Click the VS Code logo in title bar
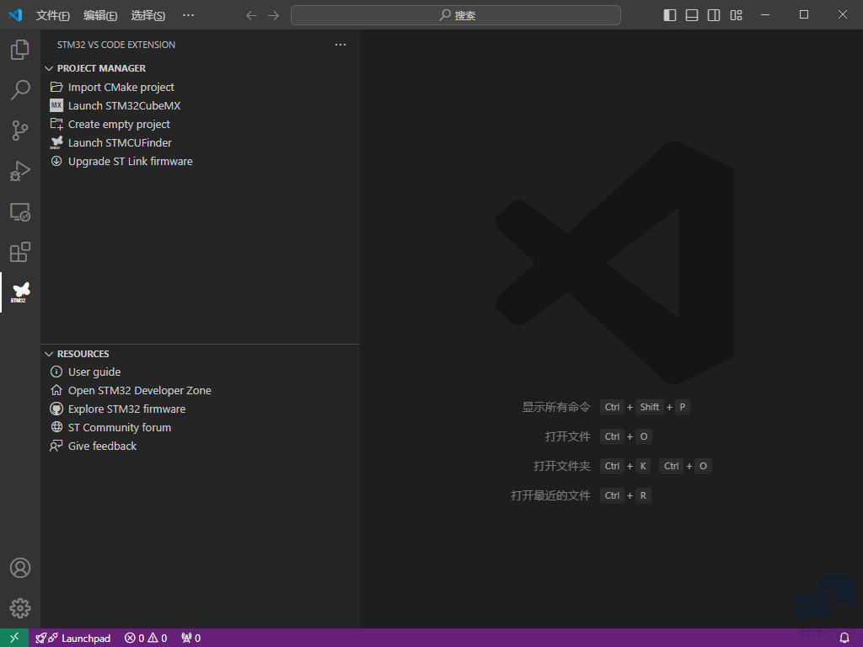 tap(15, 15)
